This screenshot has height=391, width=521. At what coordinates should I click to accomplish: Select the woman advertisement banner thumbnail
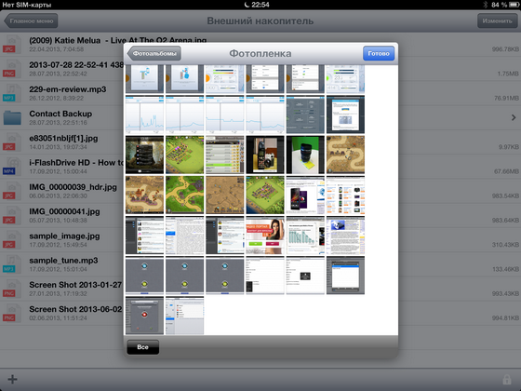(265, 235)
